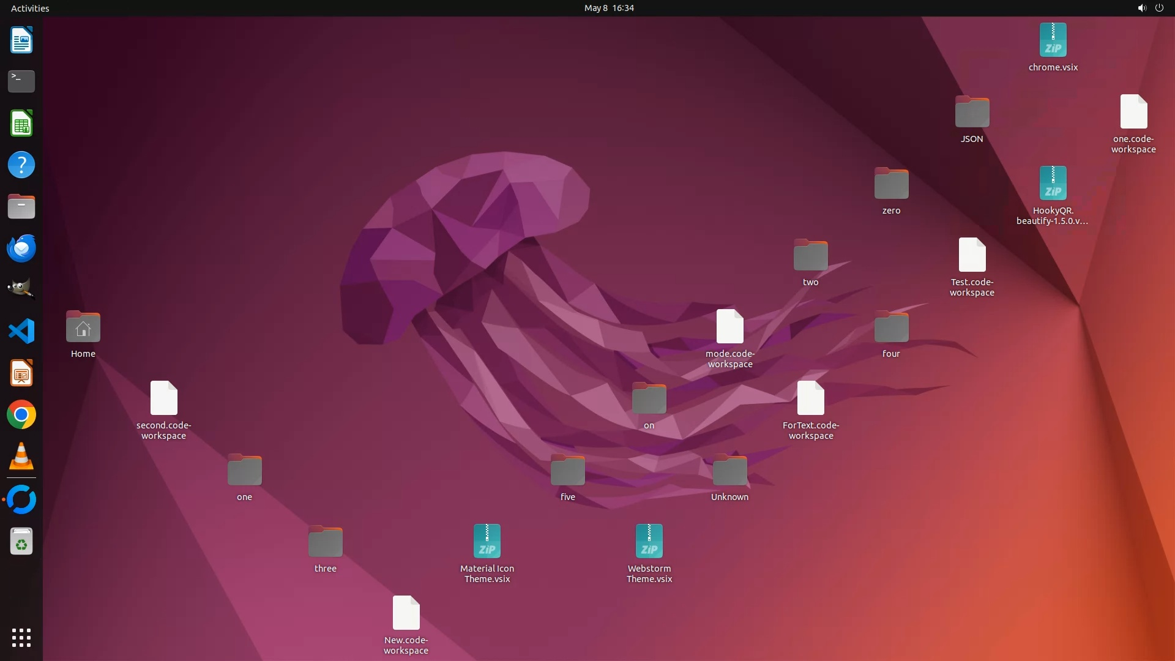Open the Terminal dock icon

point(21,81)
